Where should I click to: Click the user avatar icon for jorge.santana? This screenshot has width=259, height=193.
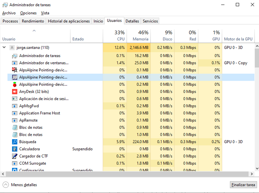tap(12, 48)
